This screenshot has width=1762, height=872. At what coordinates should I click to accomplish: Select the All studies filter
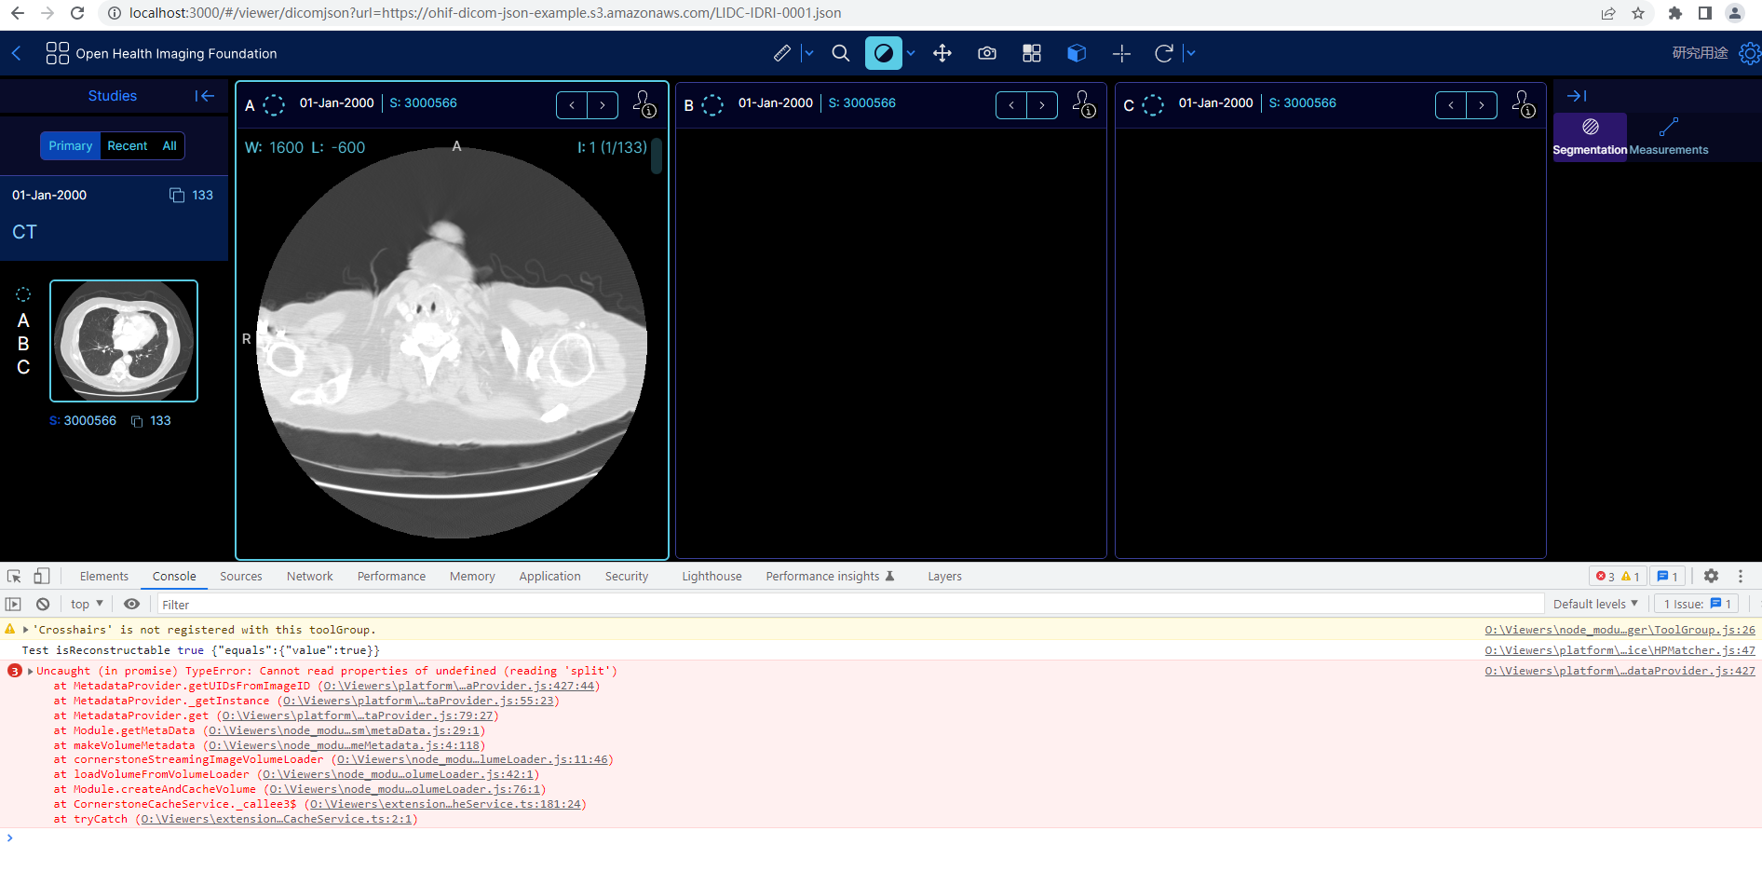pos(169,145)
